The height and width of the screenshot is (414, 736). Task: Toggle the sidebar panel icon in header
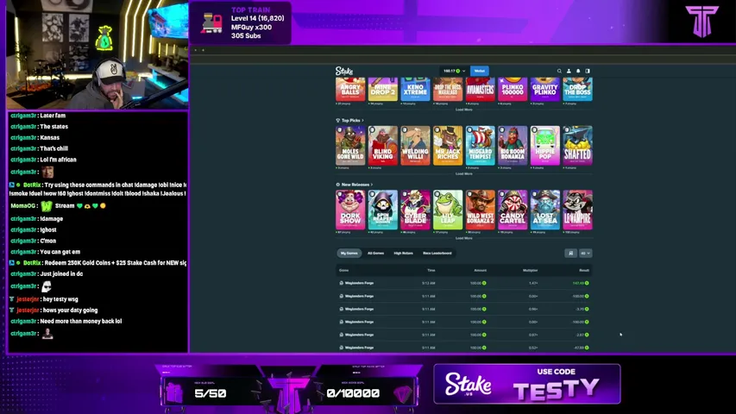point(588,71)
